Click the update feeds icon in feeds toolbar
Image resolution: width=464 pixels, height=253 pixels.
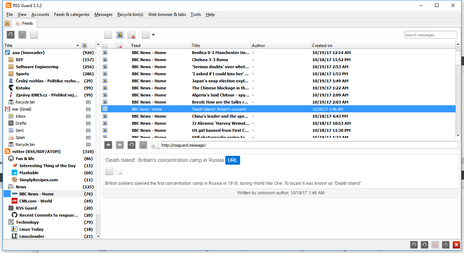click(x=11, y=35)
